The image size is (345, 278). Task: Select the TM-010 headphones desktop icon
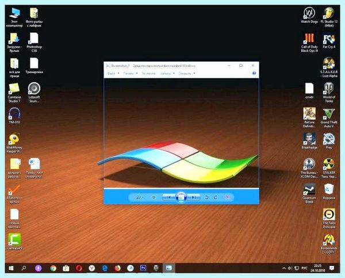pos(14,116)
